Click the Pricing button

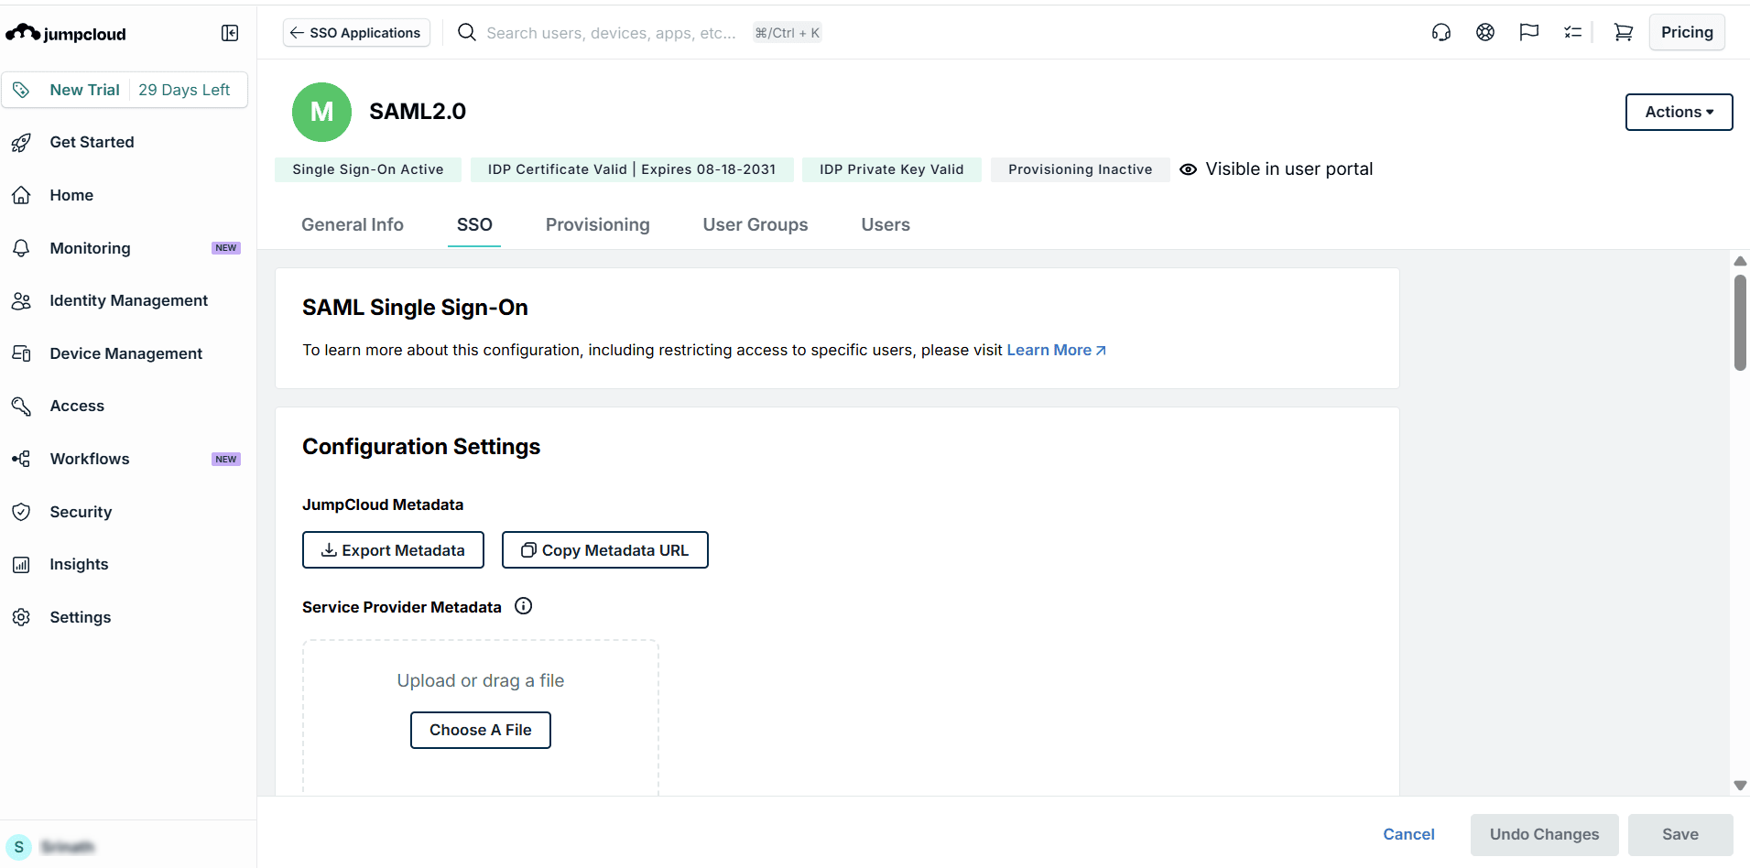(x=1687, y=33)
